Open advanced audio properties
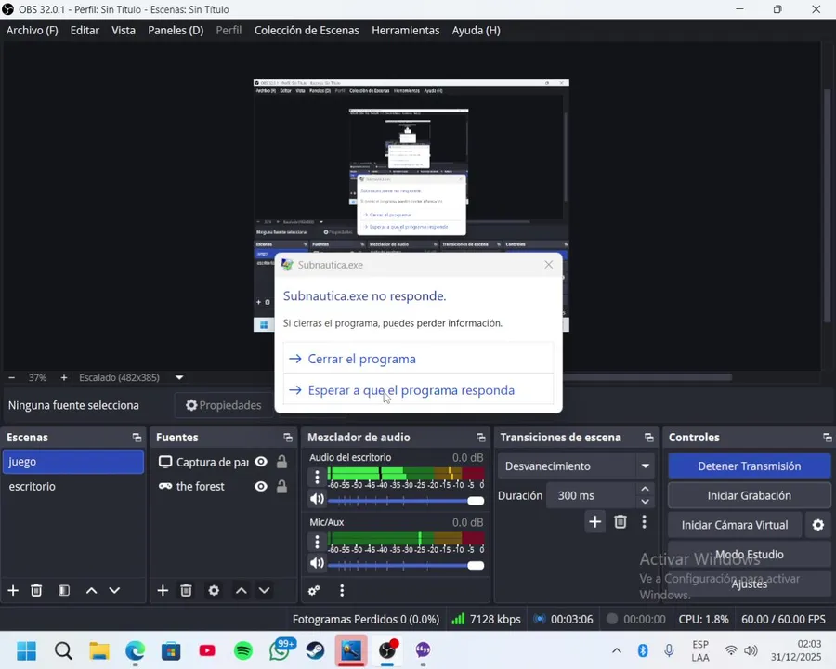 [x=314, y=591]
